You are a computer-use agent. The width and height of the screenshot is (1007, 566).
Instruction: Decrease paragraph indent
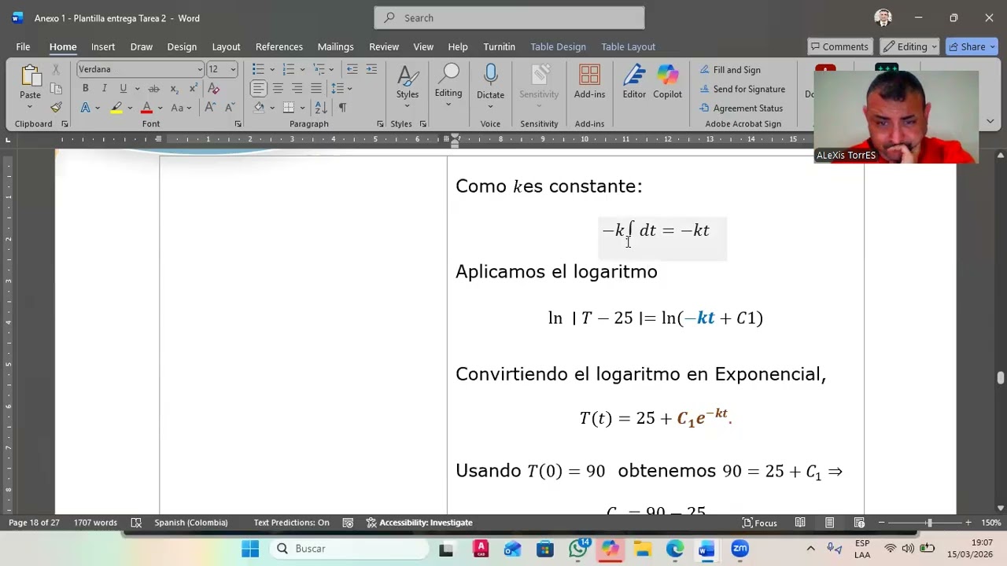point(352,69)
